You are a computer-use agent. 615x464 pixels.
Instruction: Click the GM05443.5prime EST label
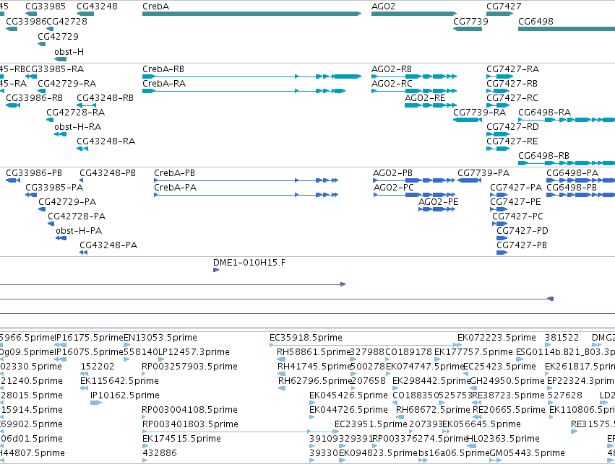(x=527, y=453)
